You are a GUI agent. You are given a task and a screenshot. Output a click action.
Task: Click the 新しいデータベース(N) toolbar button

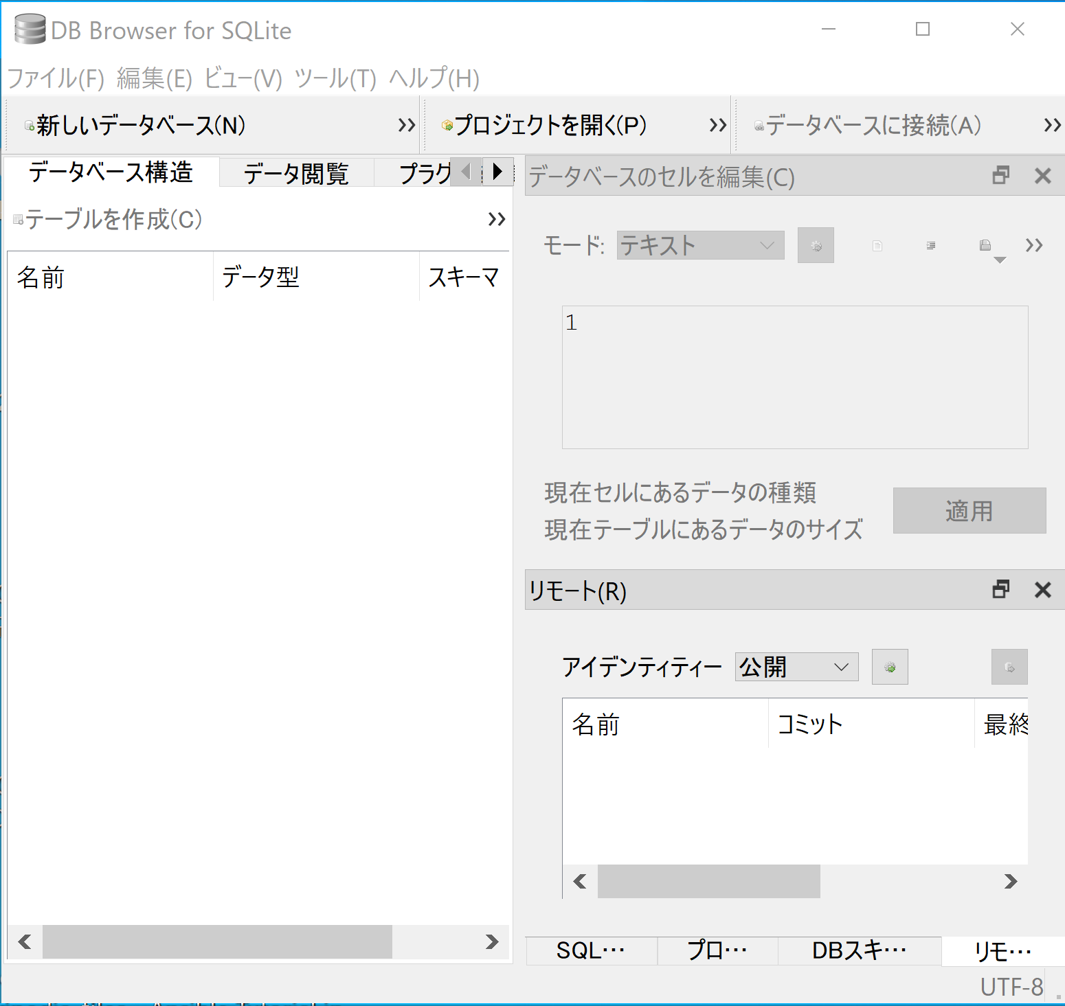pos(135,125)
